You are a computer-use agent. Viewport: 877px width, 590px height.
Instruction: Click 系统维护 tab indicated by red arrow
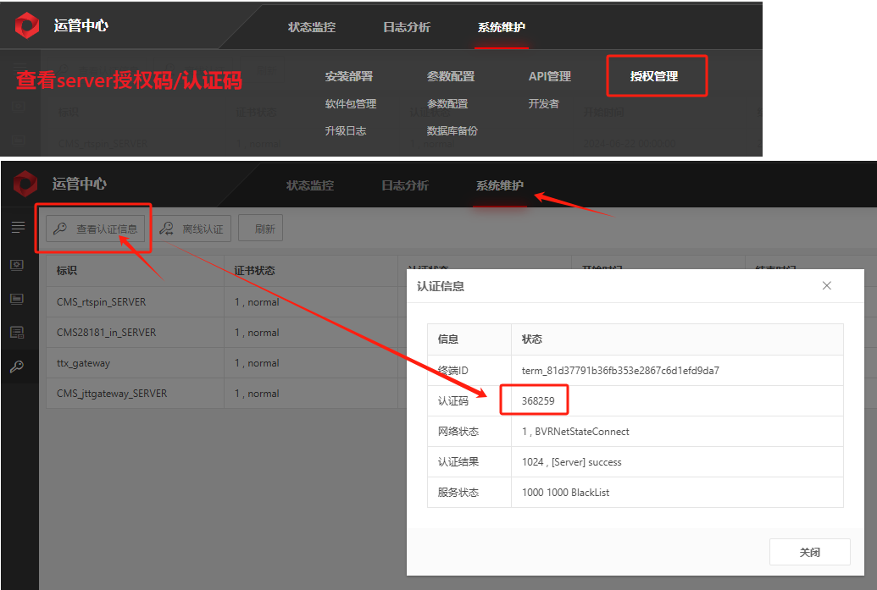[499, 185]
